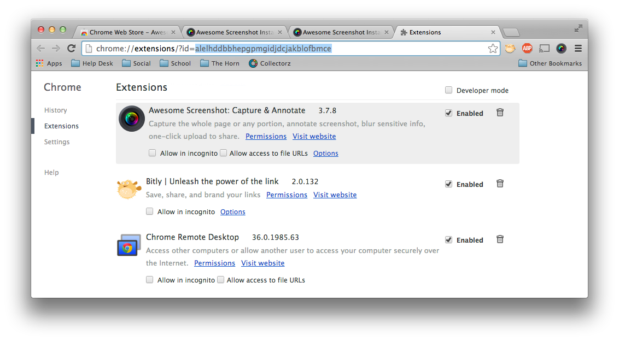
Task: Open the Chrome hamburger menu
Action: 578,49
